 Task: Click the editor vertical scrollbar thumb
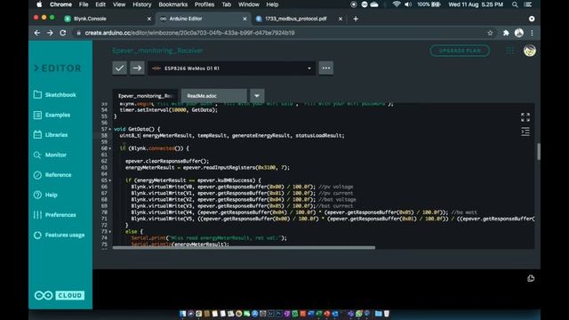[x=539, y=151]
